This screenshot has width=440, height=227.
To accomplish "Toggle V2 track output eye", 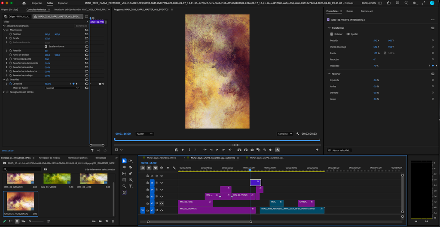I will [x=162, y=203].
